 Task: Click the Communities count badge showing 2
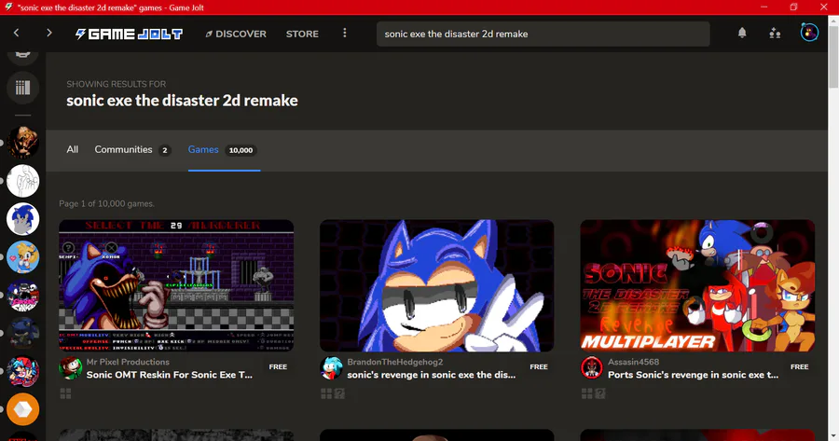(x=165, y=150)
